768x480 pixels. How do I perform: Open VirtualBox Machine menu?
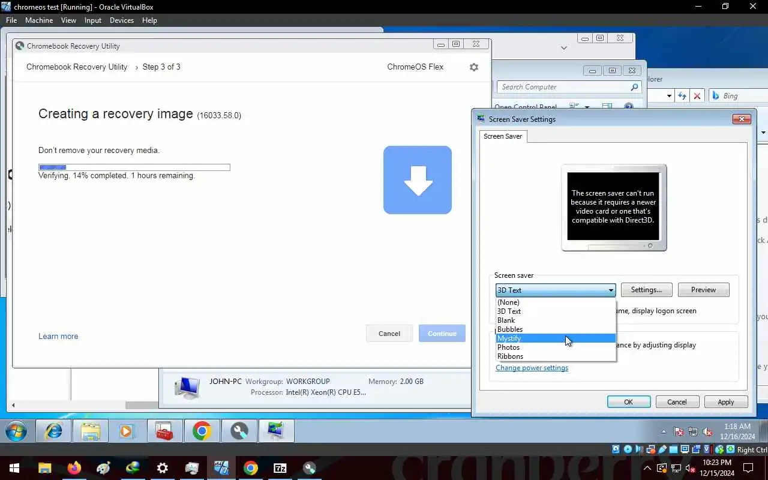39,20
